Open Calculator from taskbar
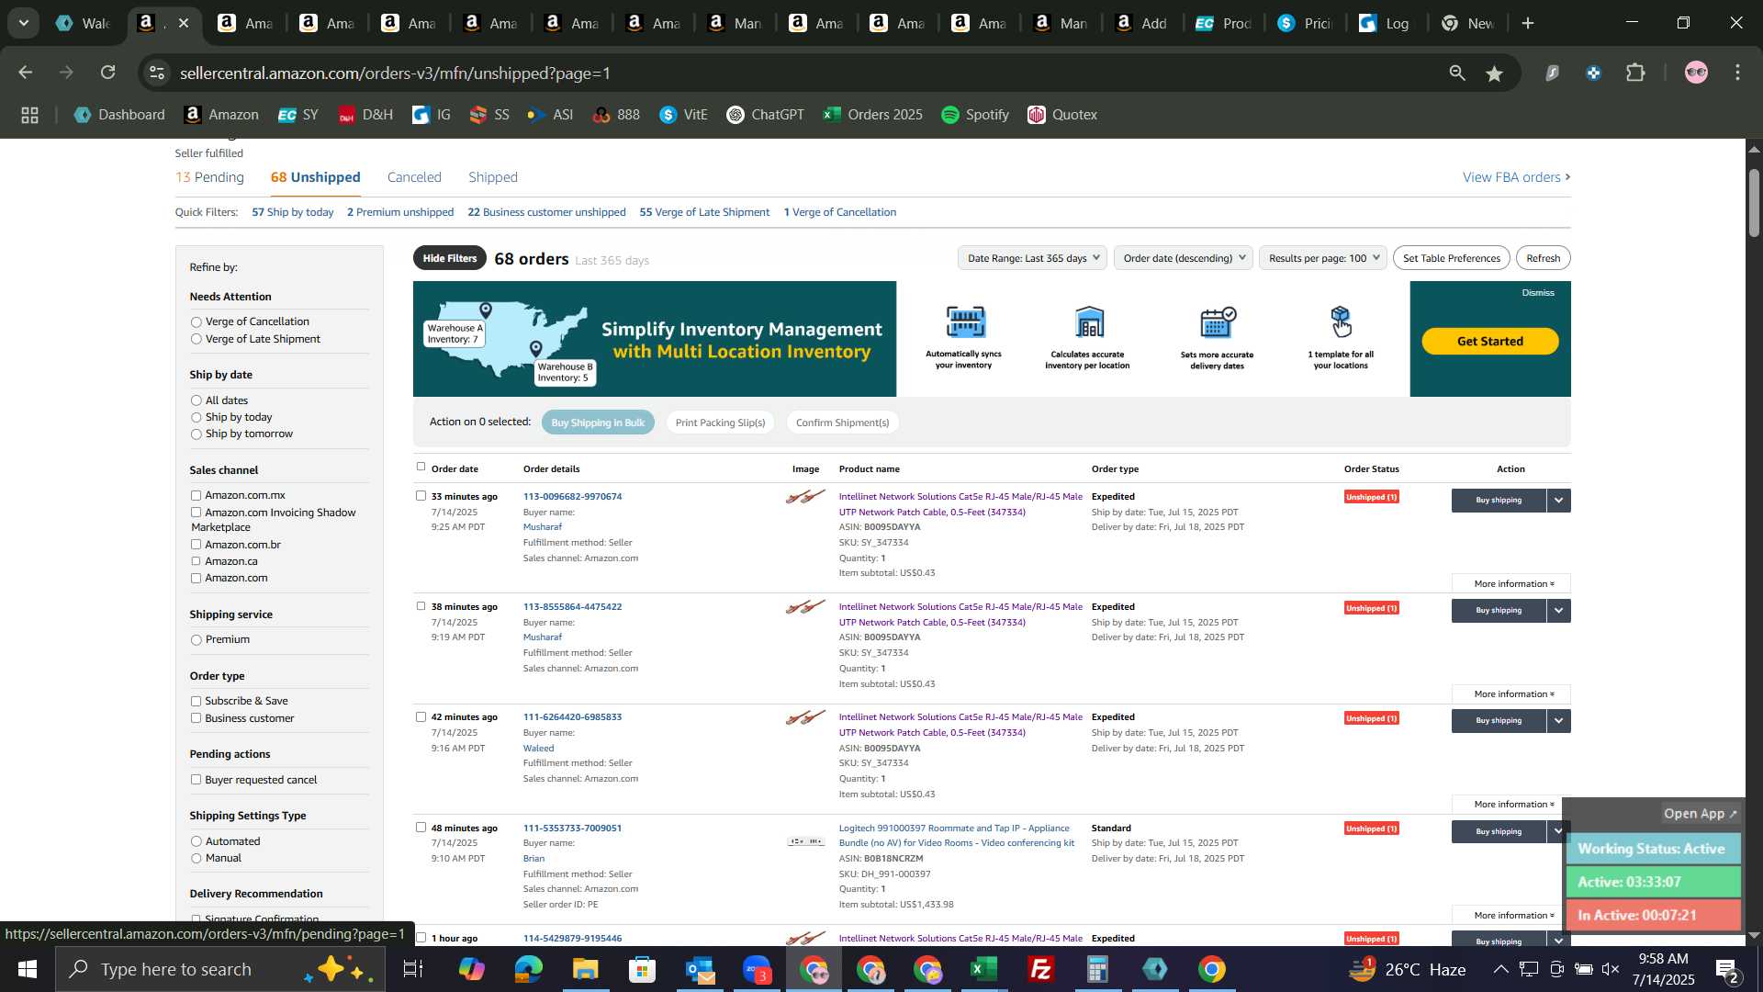The height and width of the screenshot is (992, 1763). click(x=1098, y=969)
